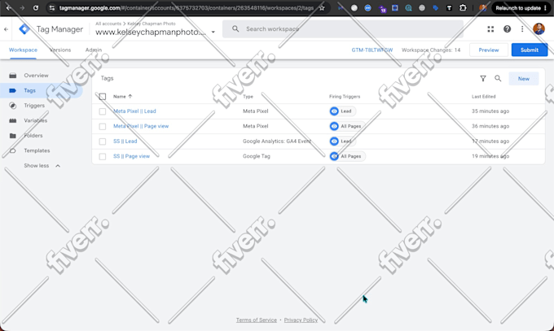Image resolution: width=554 pixels, height=331 pixels.
Task: Click the browser address bar URL
Action: tap(187, 8)
